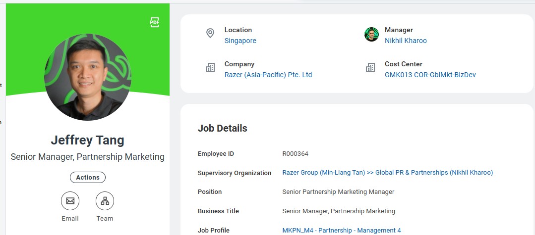This screenshot has width=535, height=235.
Task: Click the Position field label
Action: pyautogui.click(x=210, y=192)
